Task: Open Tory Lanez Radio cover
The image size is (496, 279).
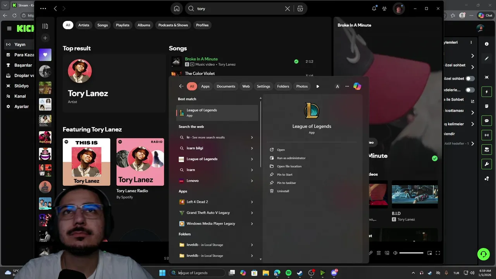Action: click(x=140, y=162)
